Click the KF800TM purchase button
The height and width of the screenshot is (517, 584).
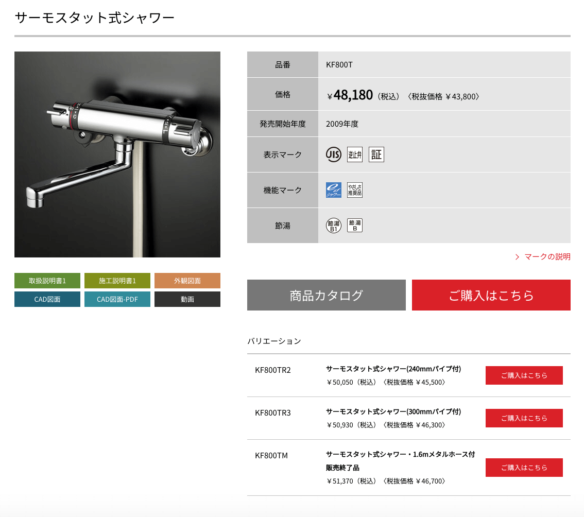[524, 468]
